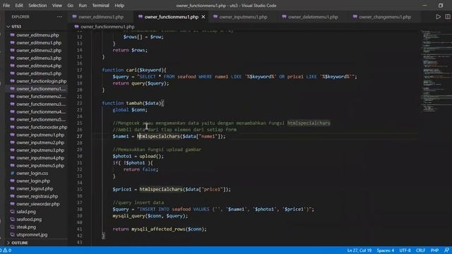Open the View menu
The width and height of the screenshot is (452, 254).
(57, 6)
